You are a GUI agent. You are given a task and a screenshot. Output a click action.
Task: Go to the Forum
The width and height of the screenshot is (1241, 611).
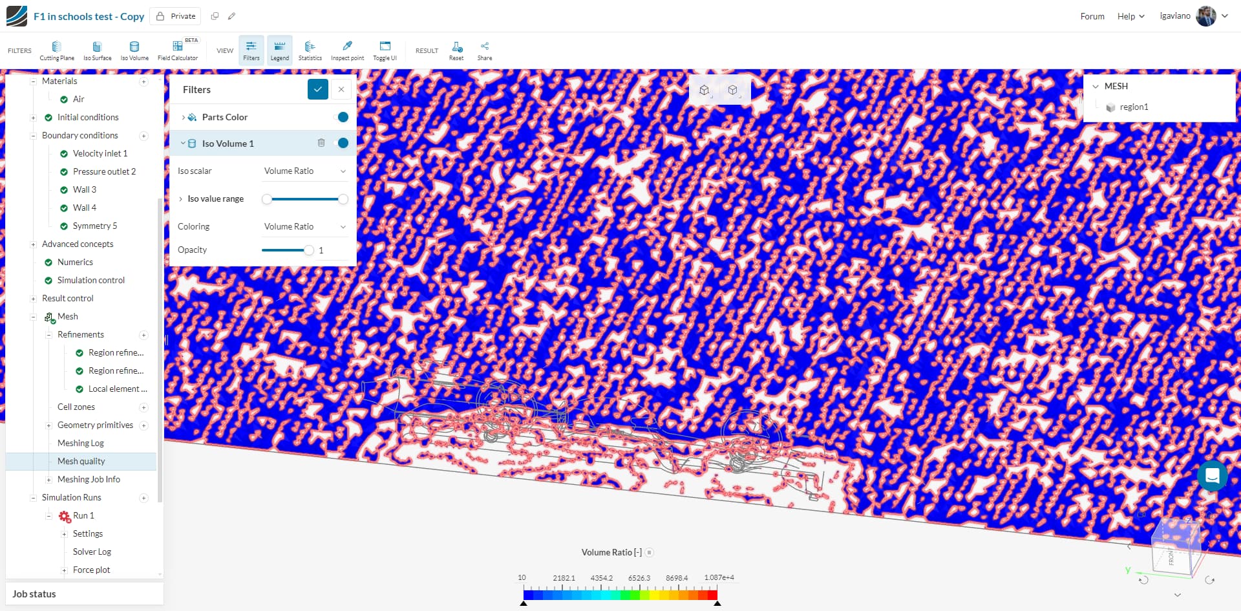pos(1092,16)
